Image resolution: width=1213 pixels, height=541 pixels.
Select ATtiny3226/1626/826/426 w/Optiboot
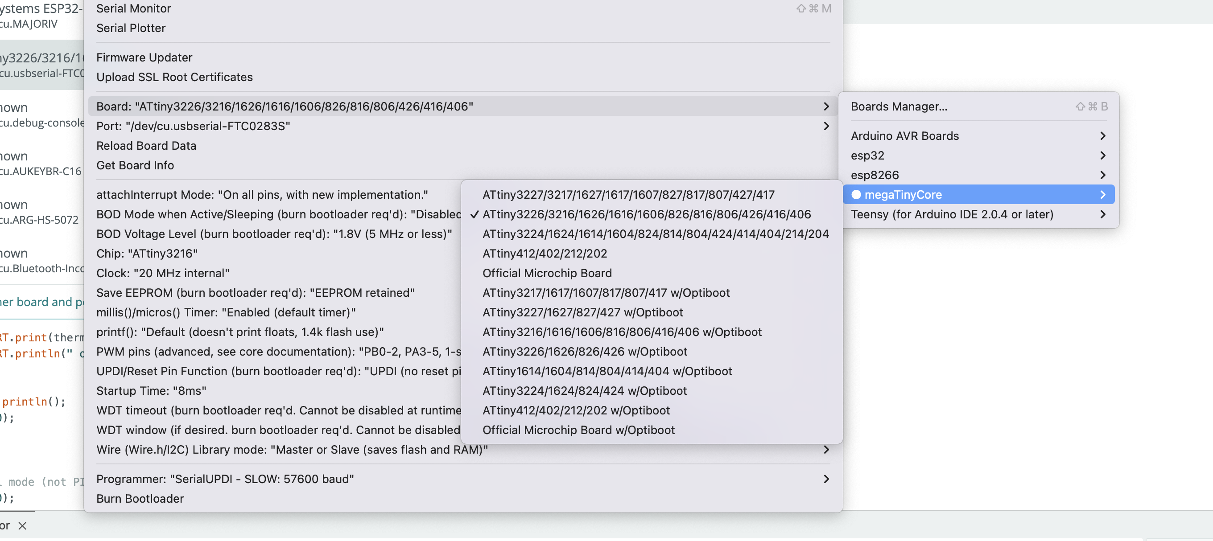pos(652,352)
